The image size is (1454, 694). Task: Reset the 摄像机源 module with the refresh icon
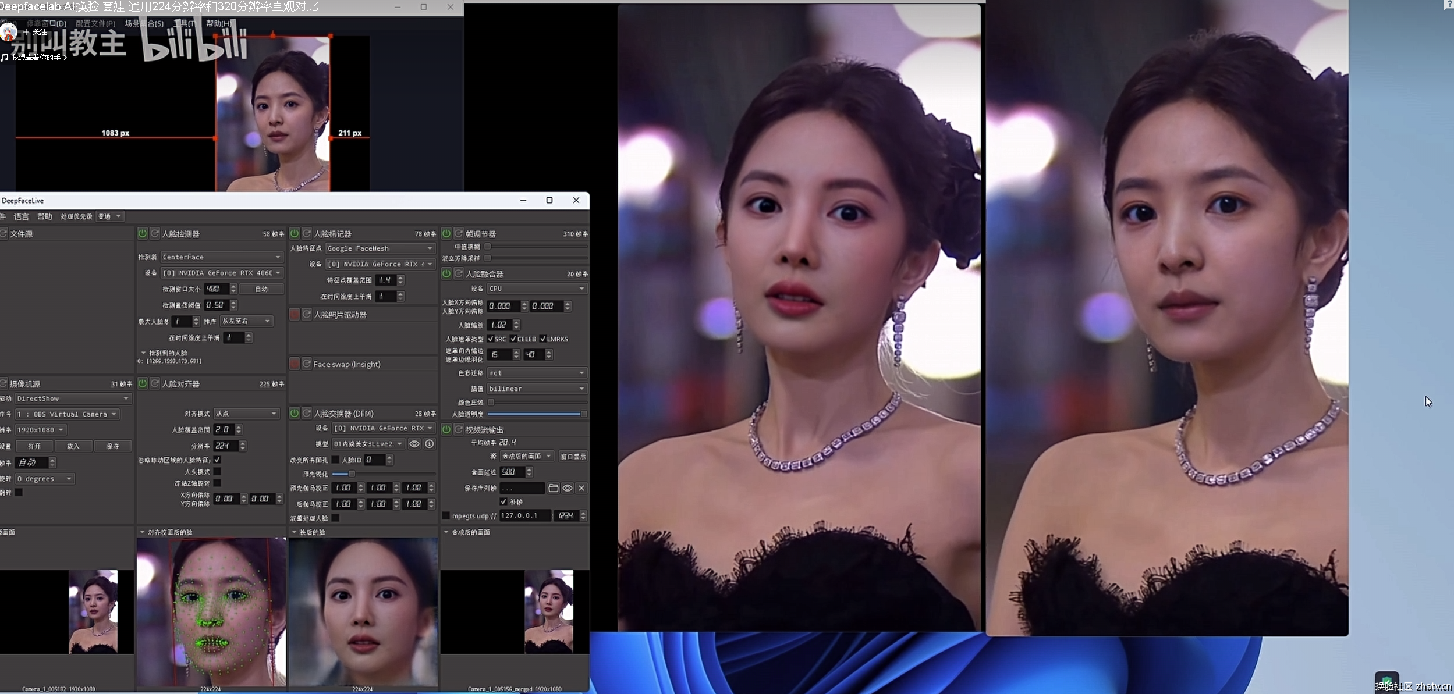click(x=3, y=383)
